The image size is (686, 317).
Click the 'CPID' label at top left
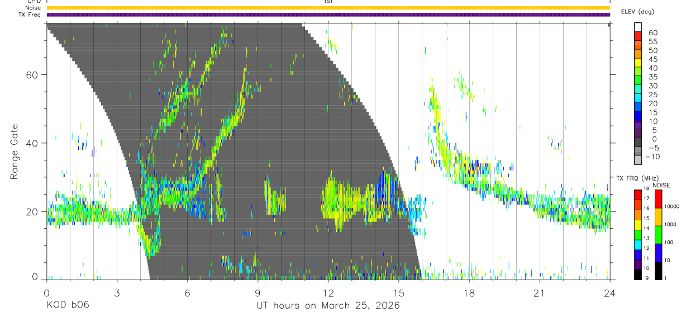point(33,2)
